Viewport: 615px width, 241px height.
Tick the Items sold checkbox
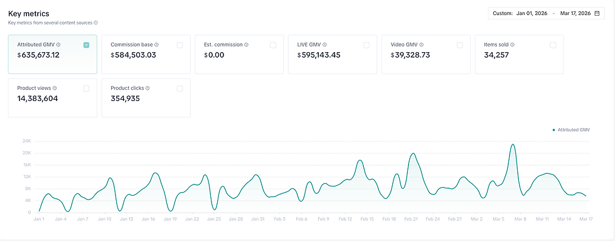pos(553,45)
